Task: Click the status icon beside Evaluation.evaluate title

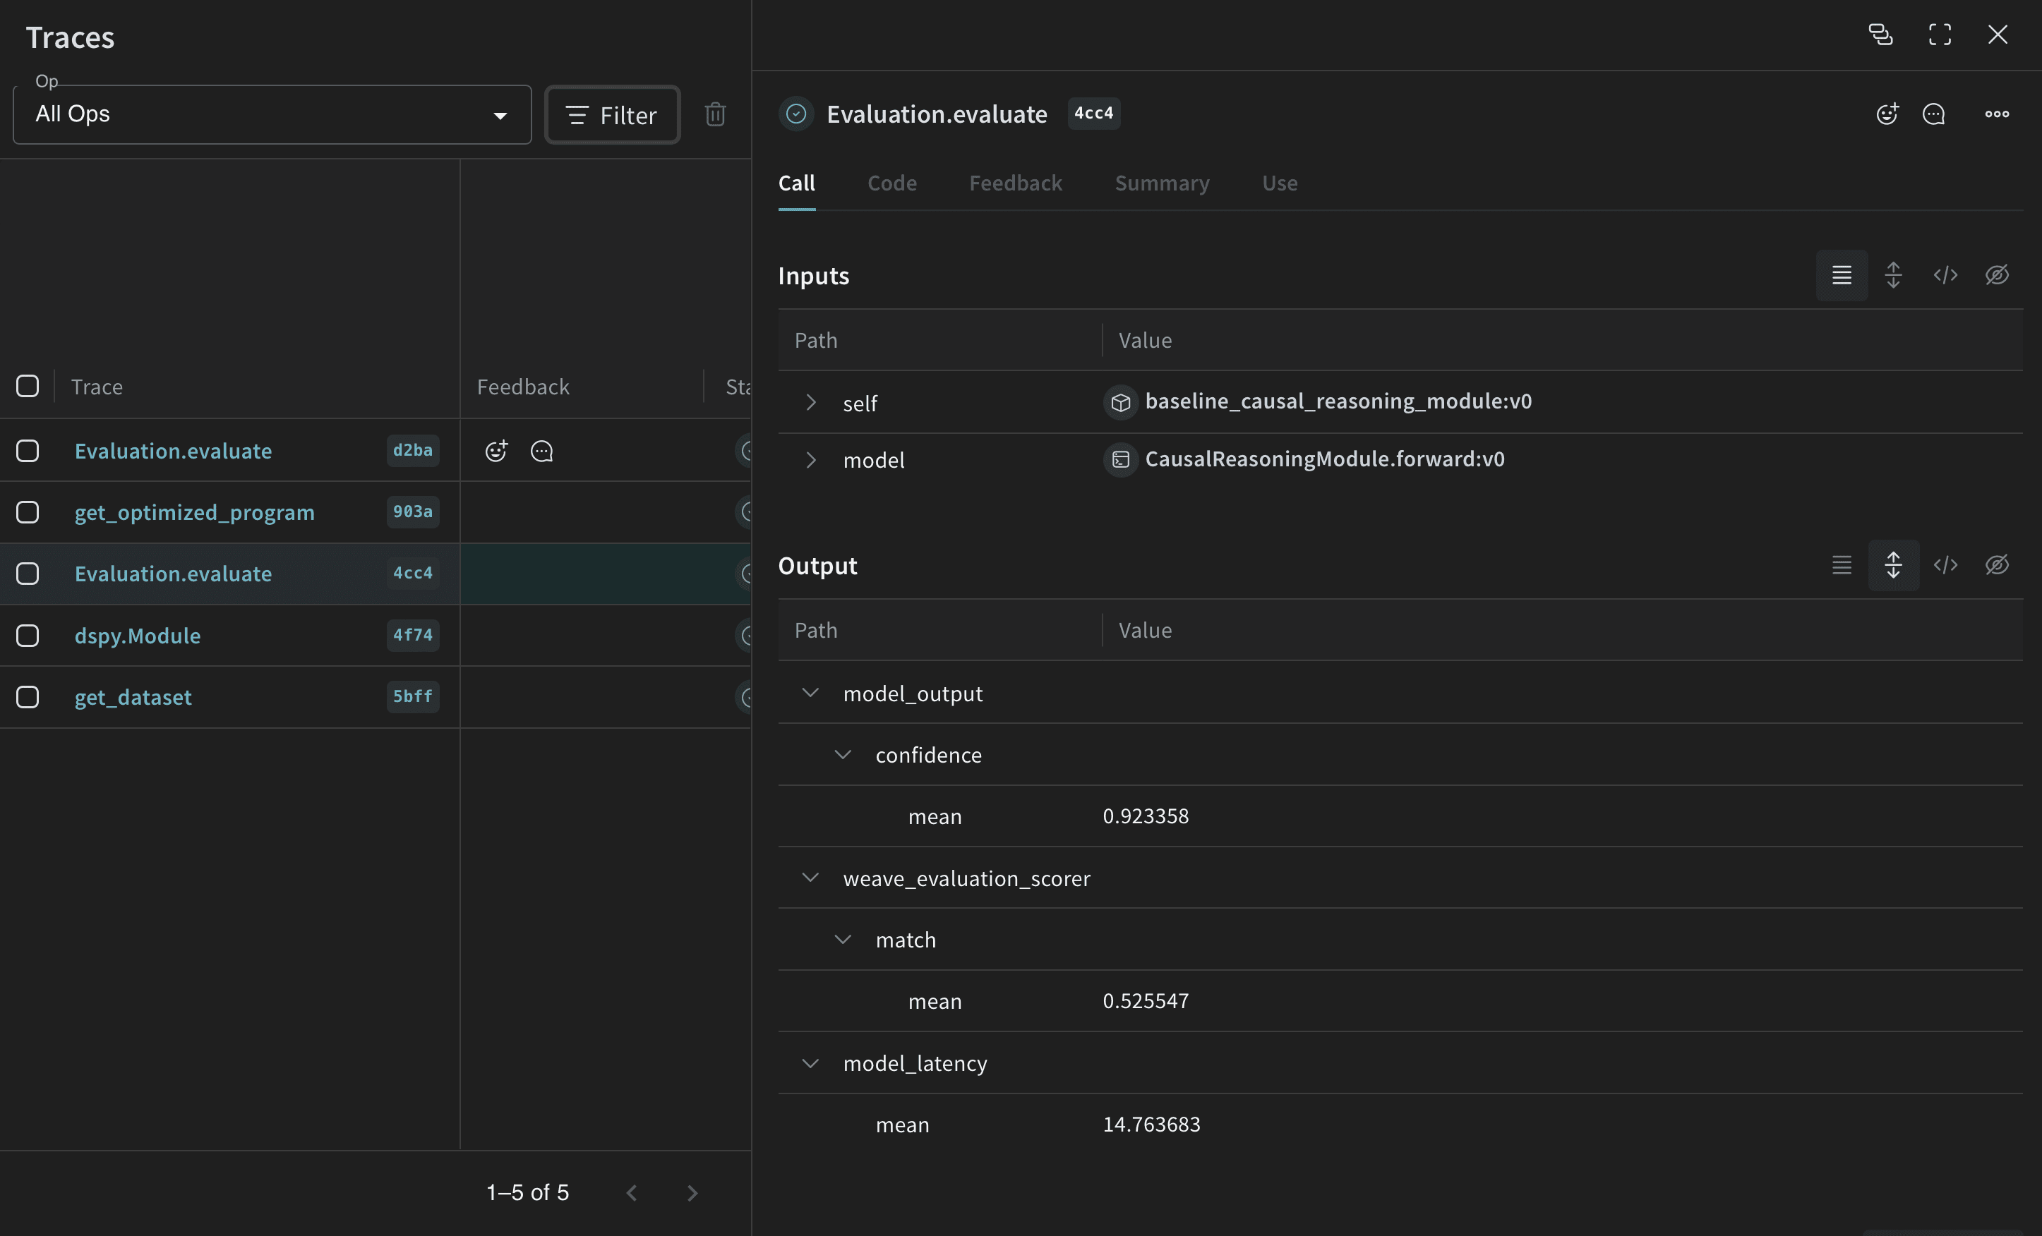Action: 795,114
